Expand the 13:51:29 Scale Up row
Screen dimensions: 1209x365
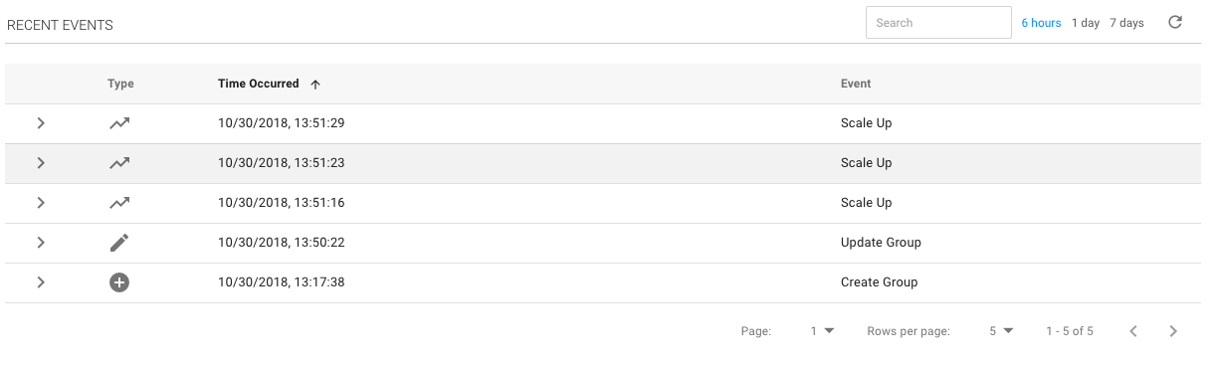click(41, 123)
